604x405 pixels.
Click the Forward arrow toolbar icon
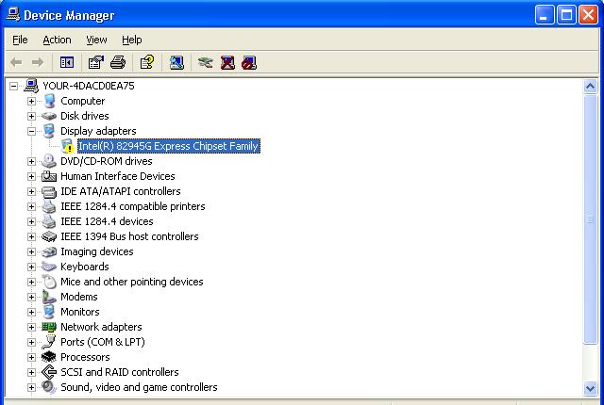click(x=38, y=62)
